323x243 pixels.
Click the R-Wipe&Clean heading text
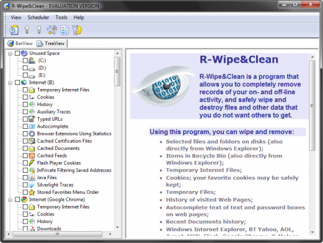(239, 59)
